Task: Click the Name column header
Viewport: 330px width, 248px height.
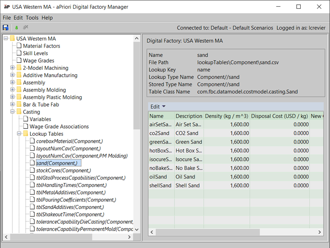Action: (161, 116)
